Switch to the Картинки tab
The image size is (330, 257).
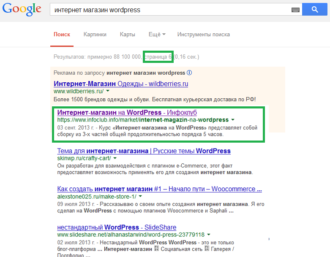pyautogui.click(x=95, y=35)
